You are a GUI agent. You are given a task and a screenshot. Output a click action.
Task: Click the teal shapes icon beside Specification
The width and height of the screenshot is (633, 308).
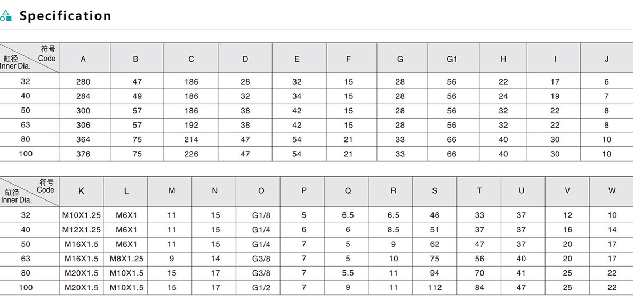[6, 16]
